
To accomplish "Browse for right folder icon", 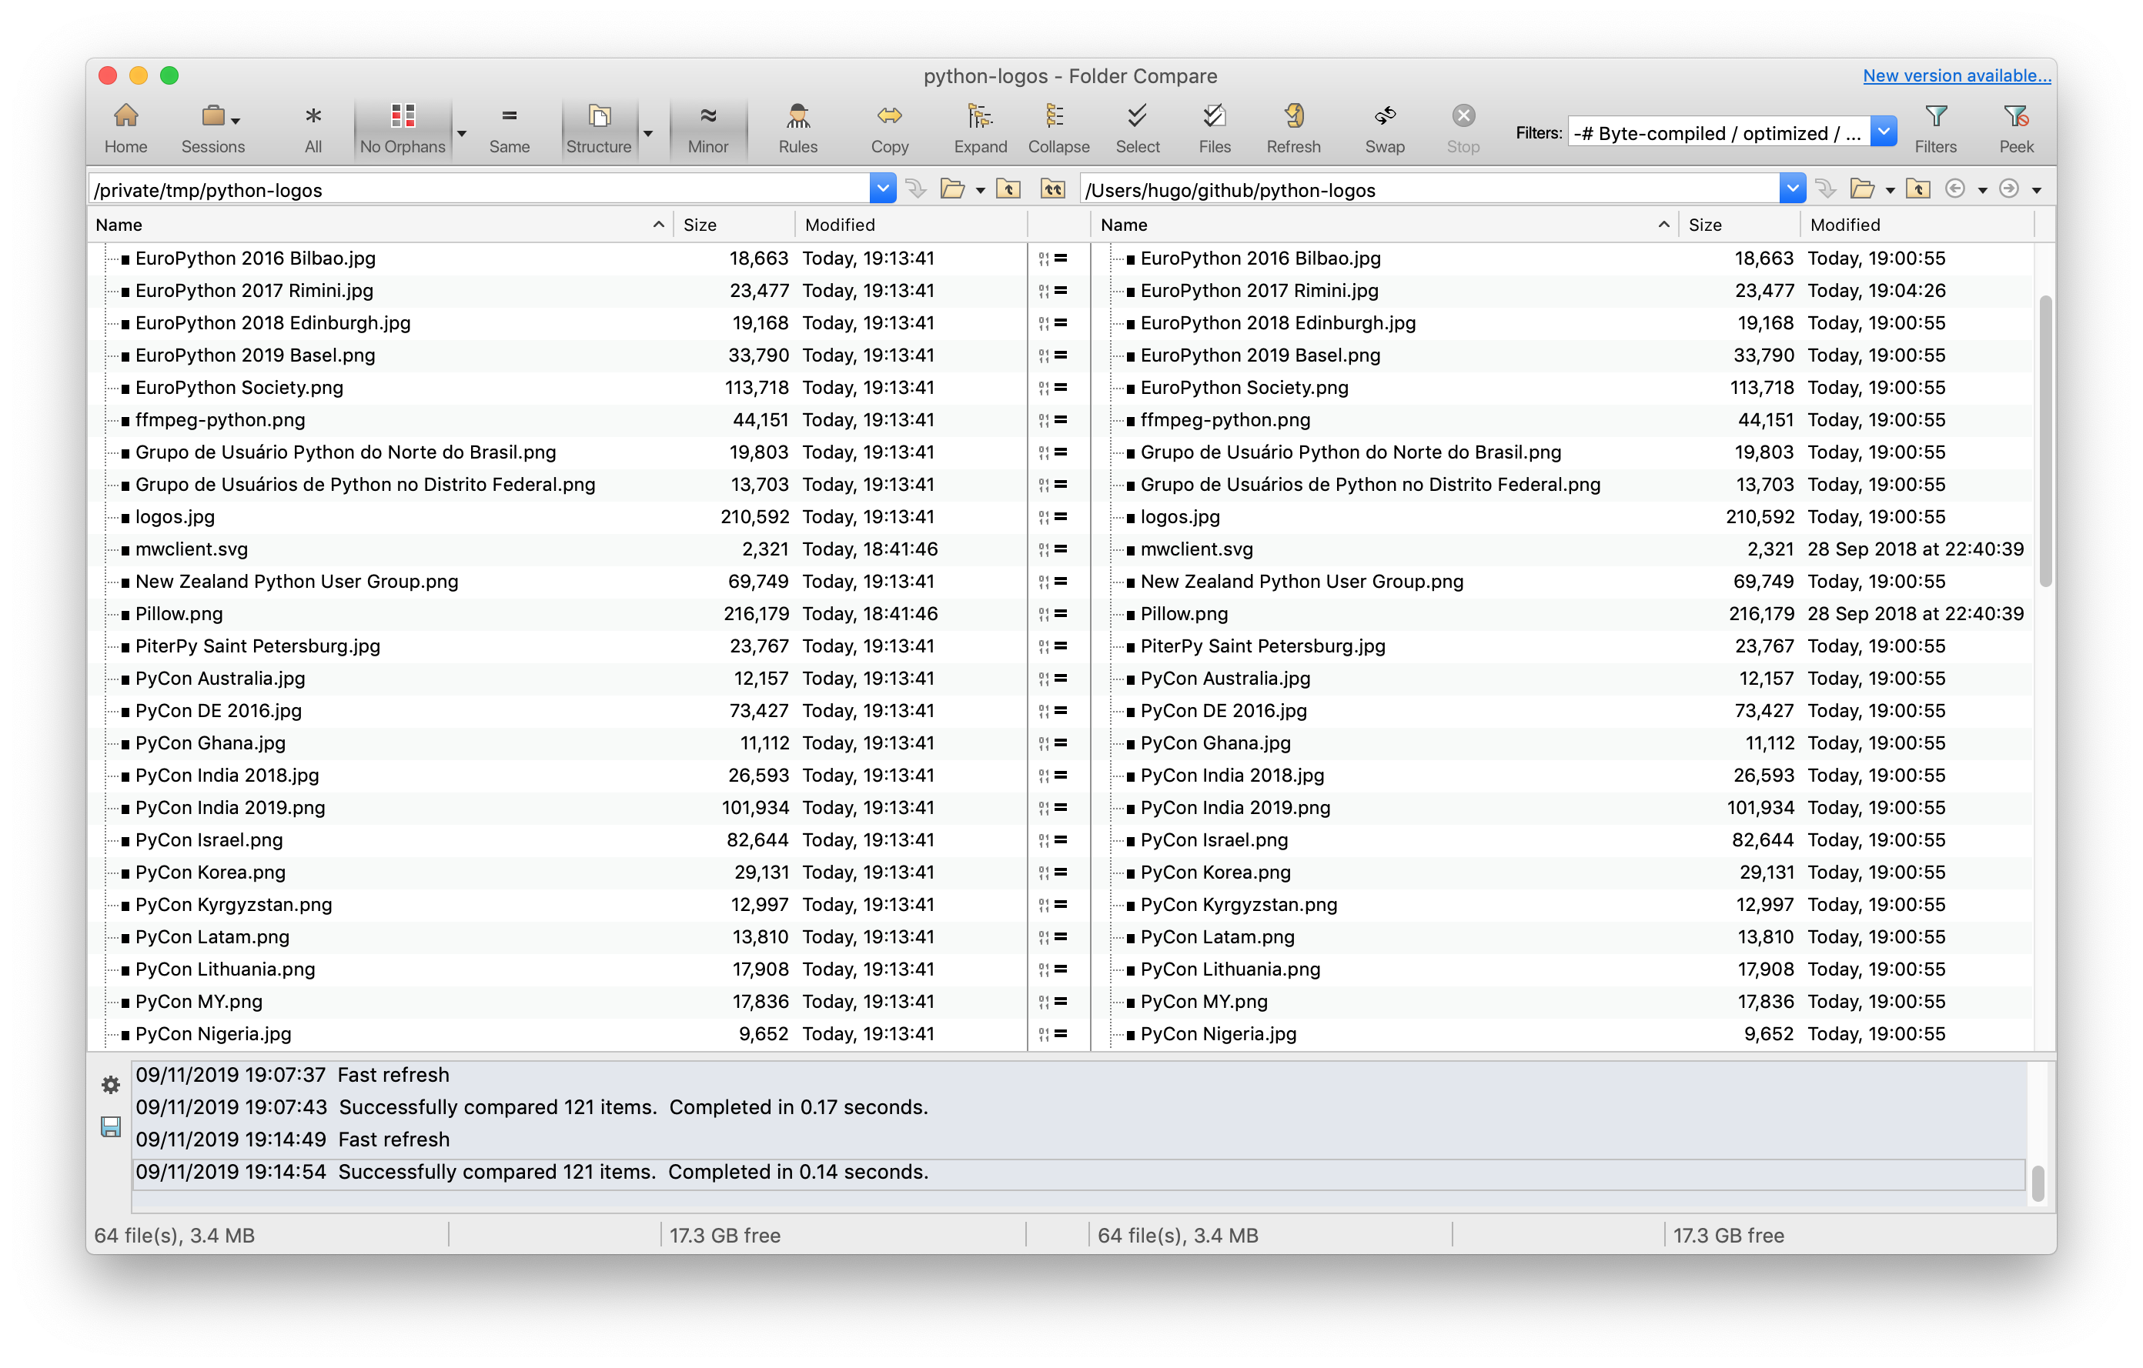I will tap(1862, 189).
